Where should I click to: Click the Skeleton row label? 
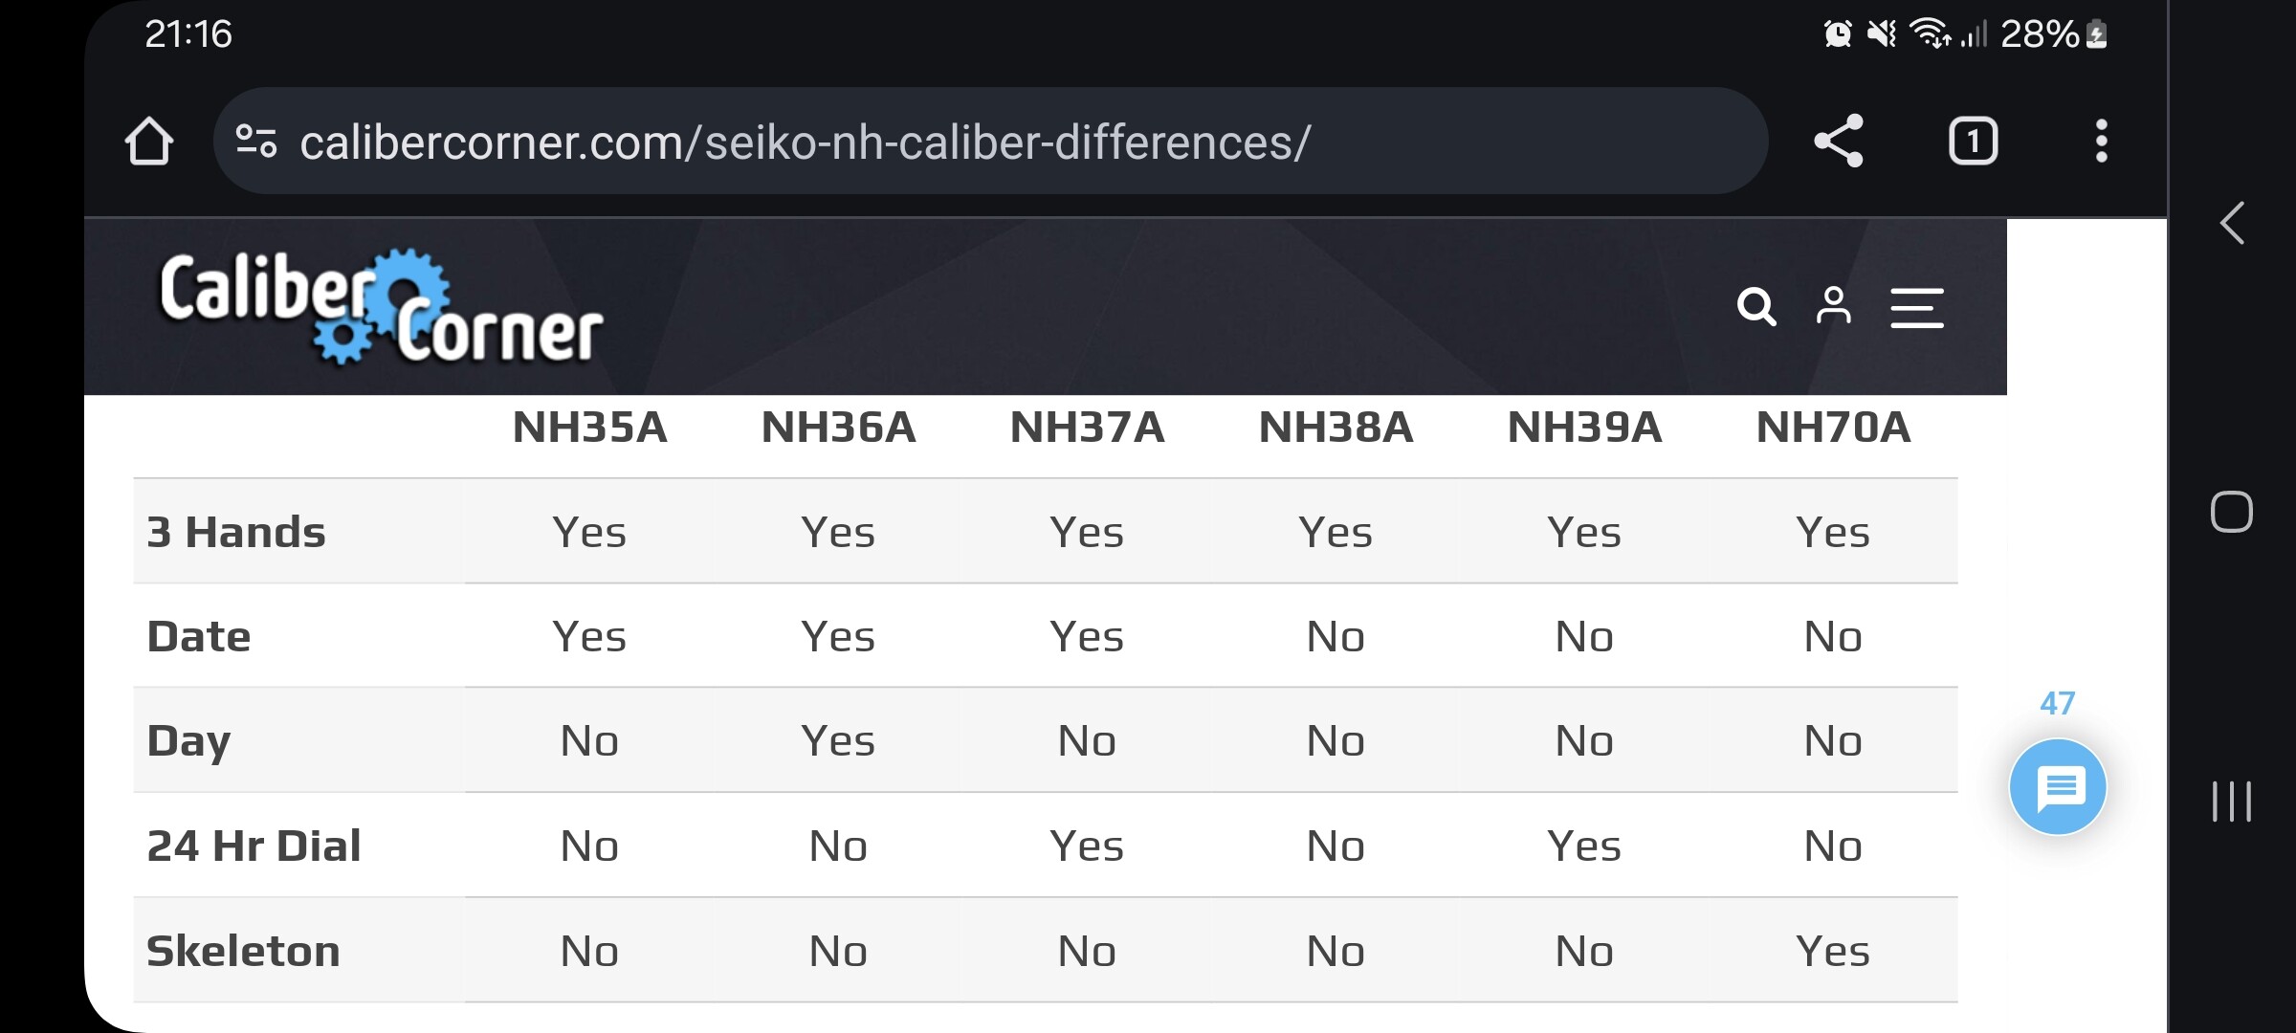[243, 951]
